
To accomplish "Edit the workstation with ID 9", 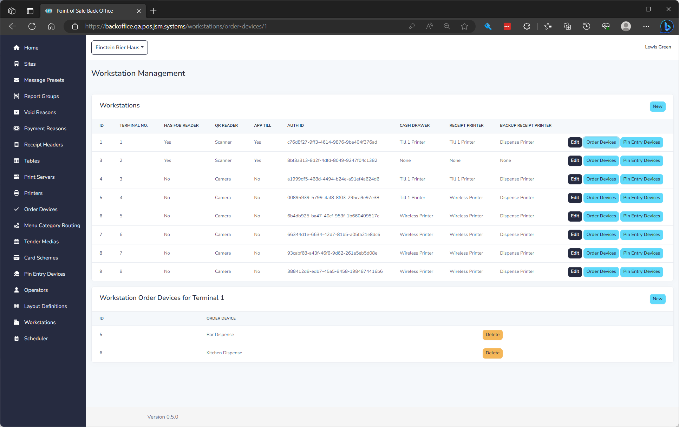I will [x=575, y=271].
